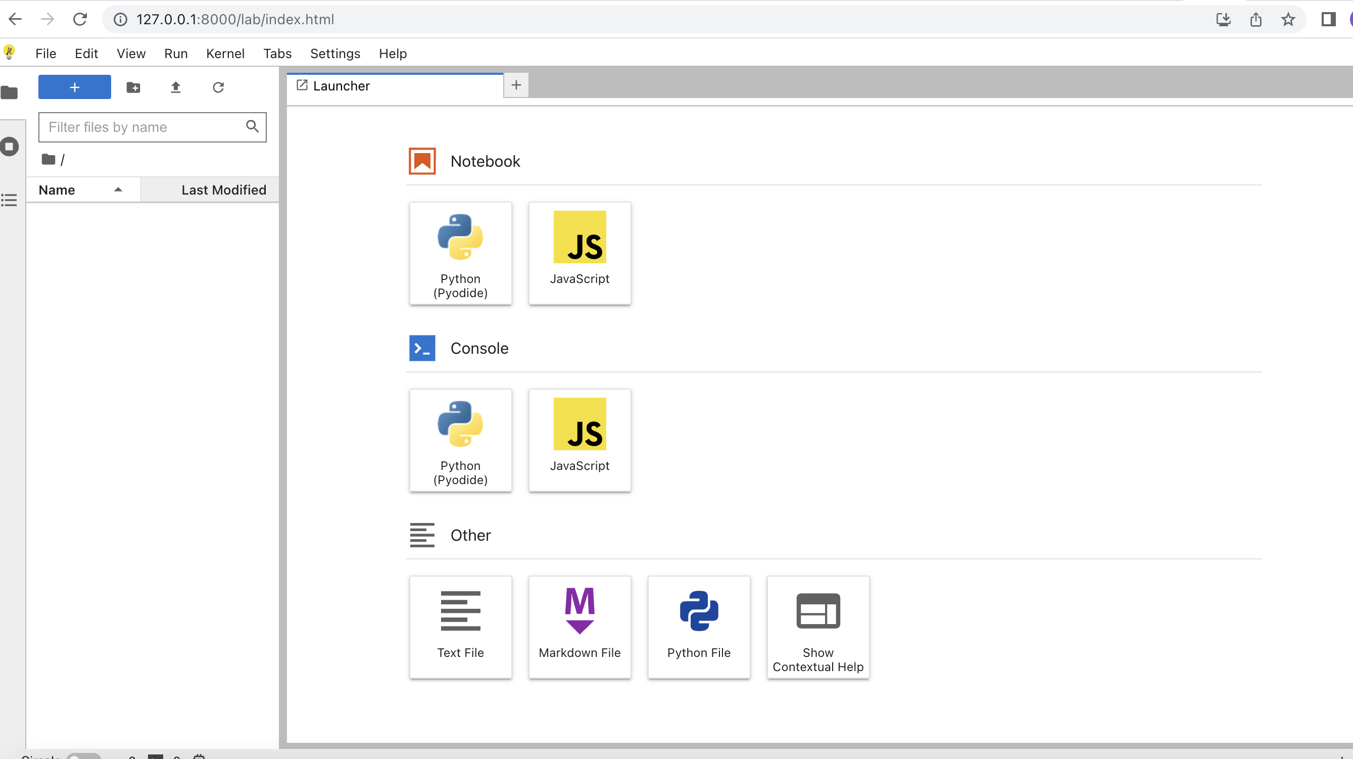The width and height of the screenshot is (1353, 759).
Task: Launch a JavaScript console
Action: [x=579, y=440]
